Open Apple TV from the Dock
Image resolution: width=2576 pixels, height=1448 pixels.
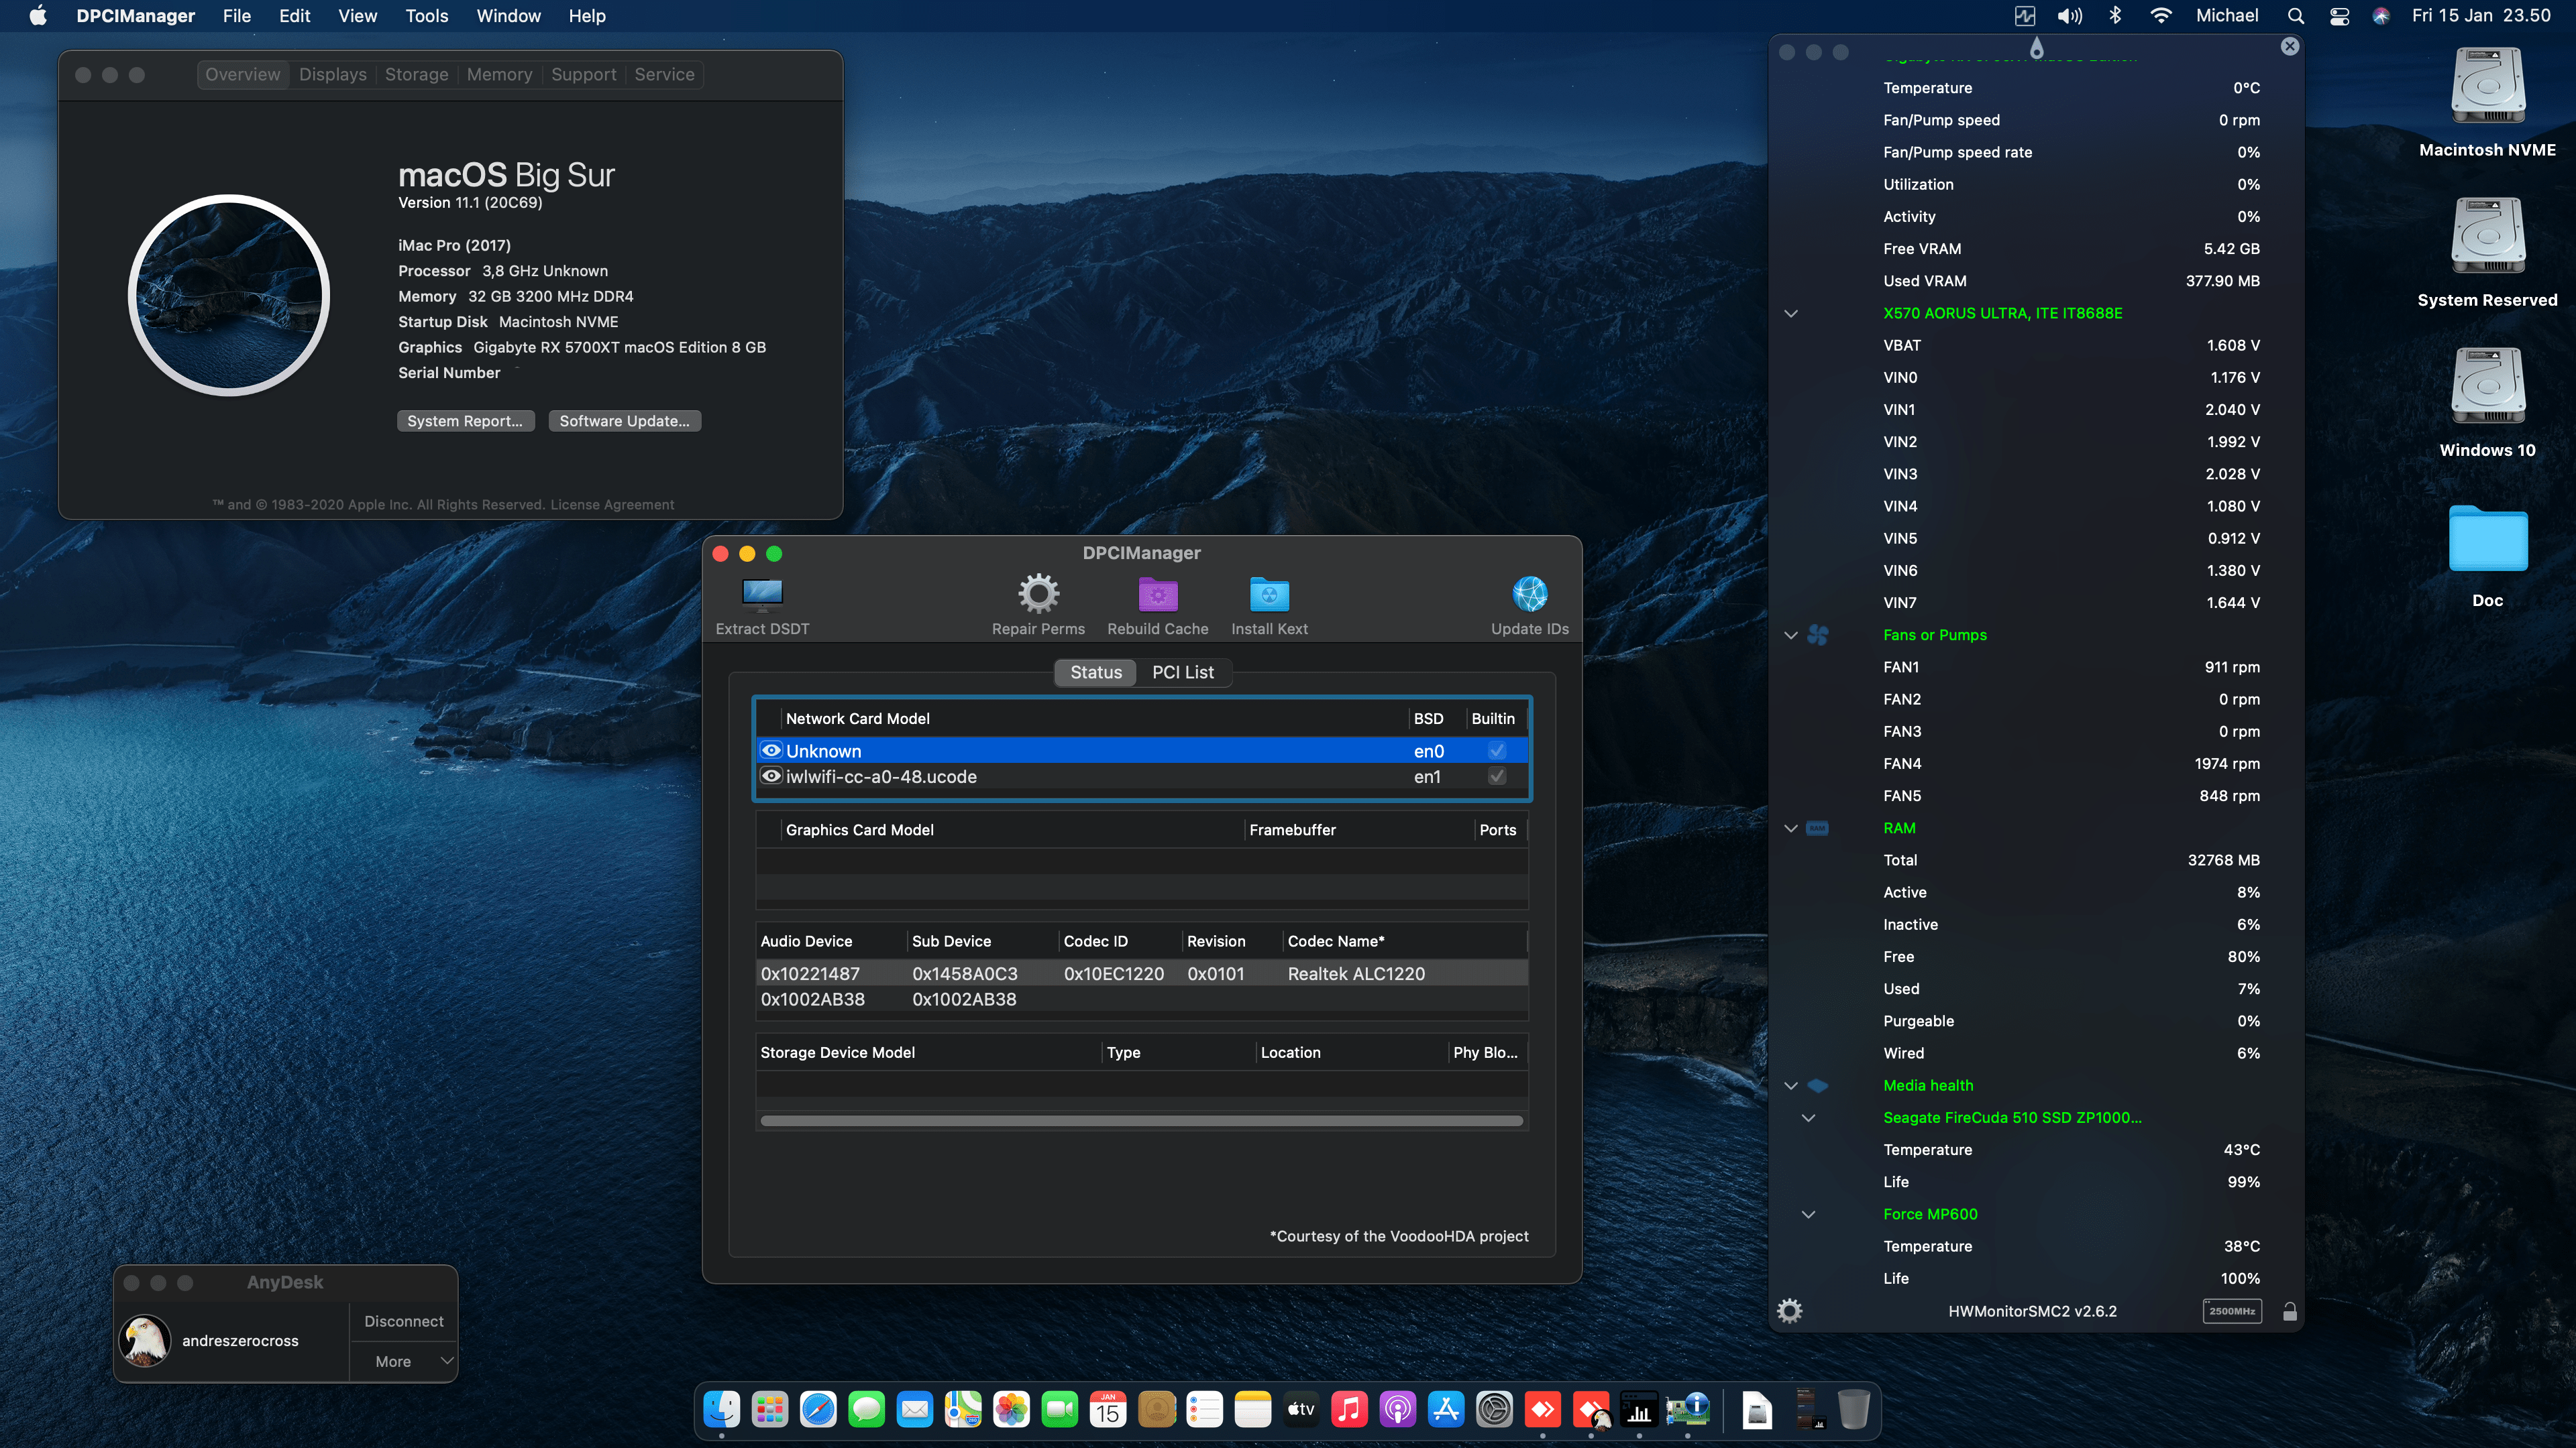point(1301,1410)
